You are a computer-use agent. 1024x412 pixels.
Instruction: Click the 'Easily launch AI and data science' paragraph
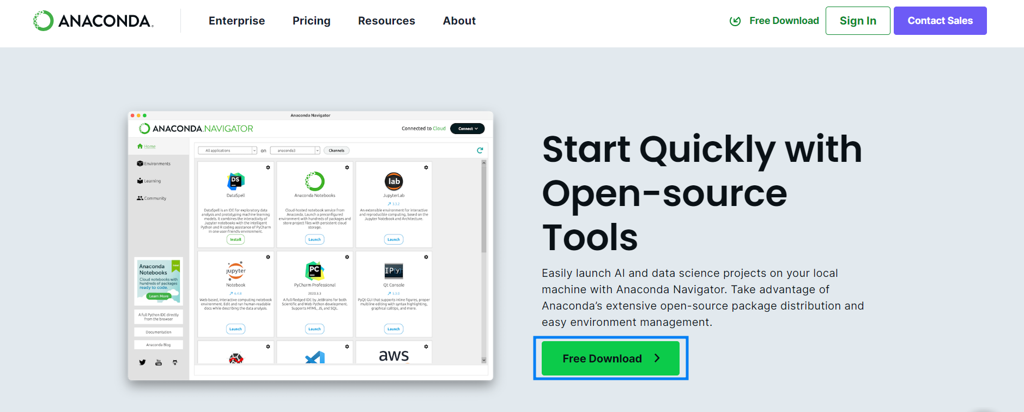pos(703,298)
